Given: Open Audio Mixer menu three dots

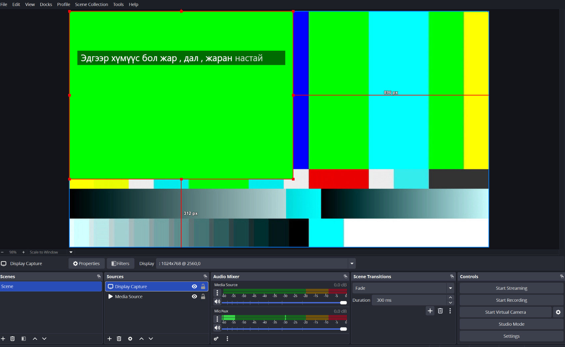Looking at the screenshot, I should [x=227, y=339].
